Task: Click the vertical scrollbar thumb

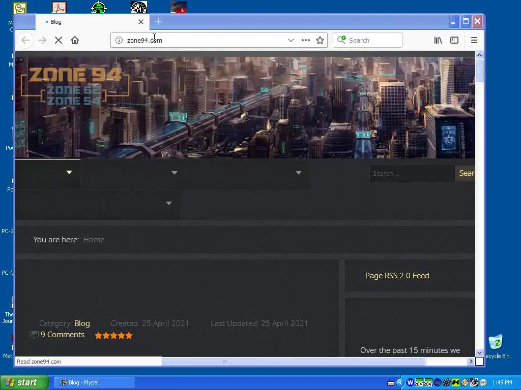Action: click(479, 71)
